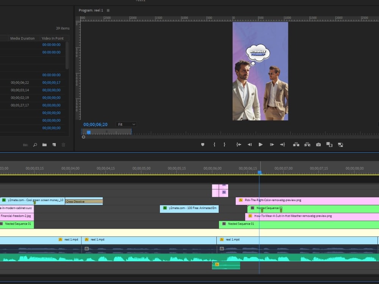Click the New Item icon in Project panel
This screenshot has width=379, height=284.
pyautogui.click(x=54, y=145)
